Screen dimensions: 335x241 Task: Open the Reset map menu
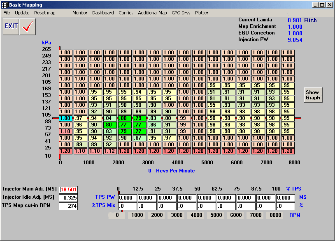[x=44, y=13]
